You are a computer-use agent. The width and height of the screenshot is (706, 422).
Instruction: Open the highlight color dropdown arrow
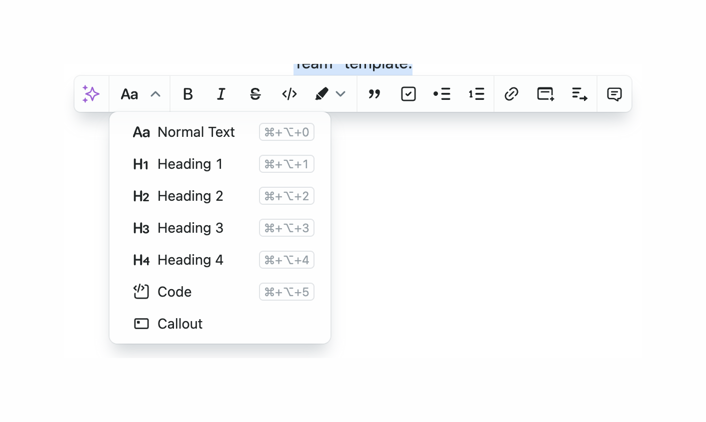point(340,94)
